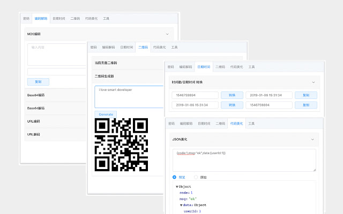Image resolution: width=343 pixels, height=214 pixels.
Task: Click the Generate QR code button
Action: pyautogui.click(x=106, y=114)
